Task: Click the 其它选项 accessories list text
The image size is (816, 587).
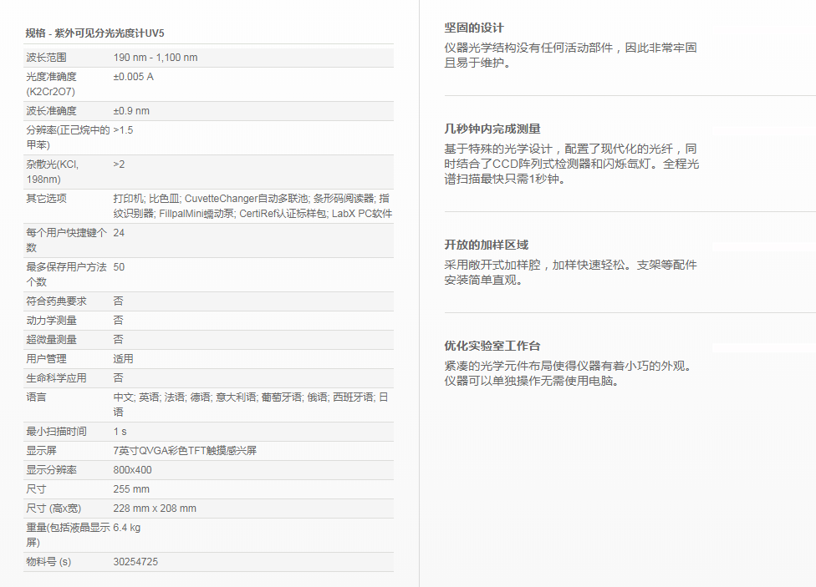Action: [x=252, y=205]
